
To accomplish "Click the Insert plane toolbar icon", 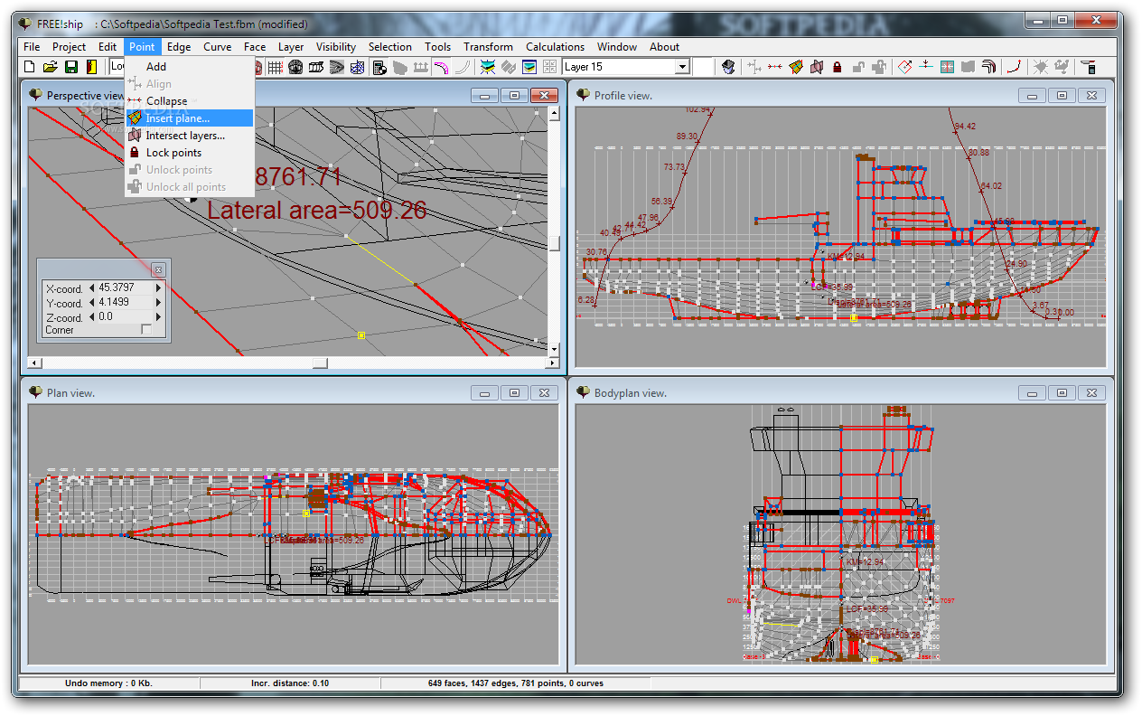I will point(796,66).
